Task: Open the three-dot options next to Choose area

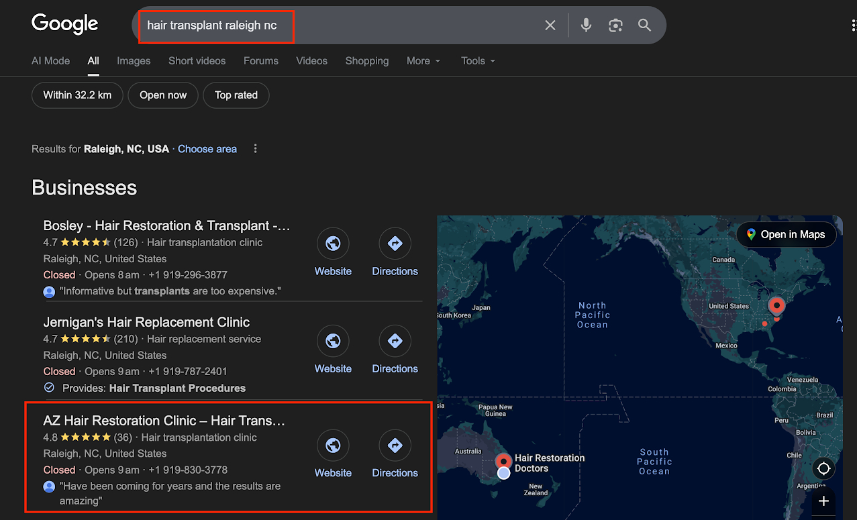Action: (255, 149)
